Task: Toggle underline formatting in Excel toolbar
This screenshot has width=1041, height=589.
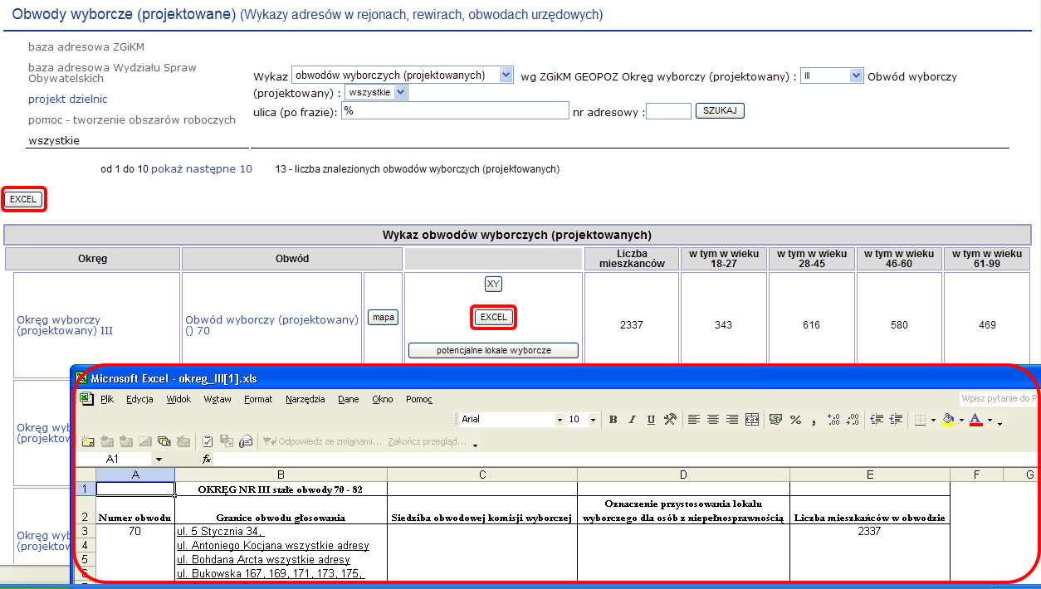Action: coord(651,420)
